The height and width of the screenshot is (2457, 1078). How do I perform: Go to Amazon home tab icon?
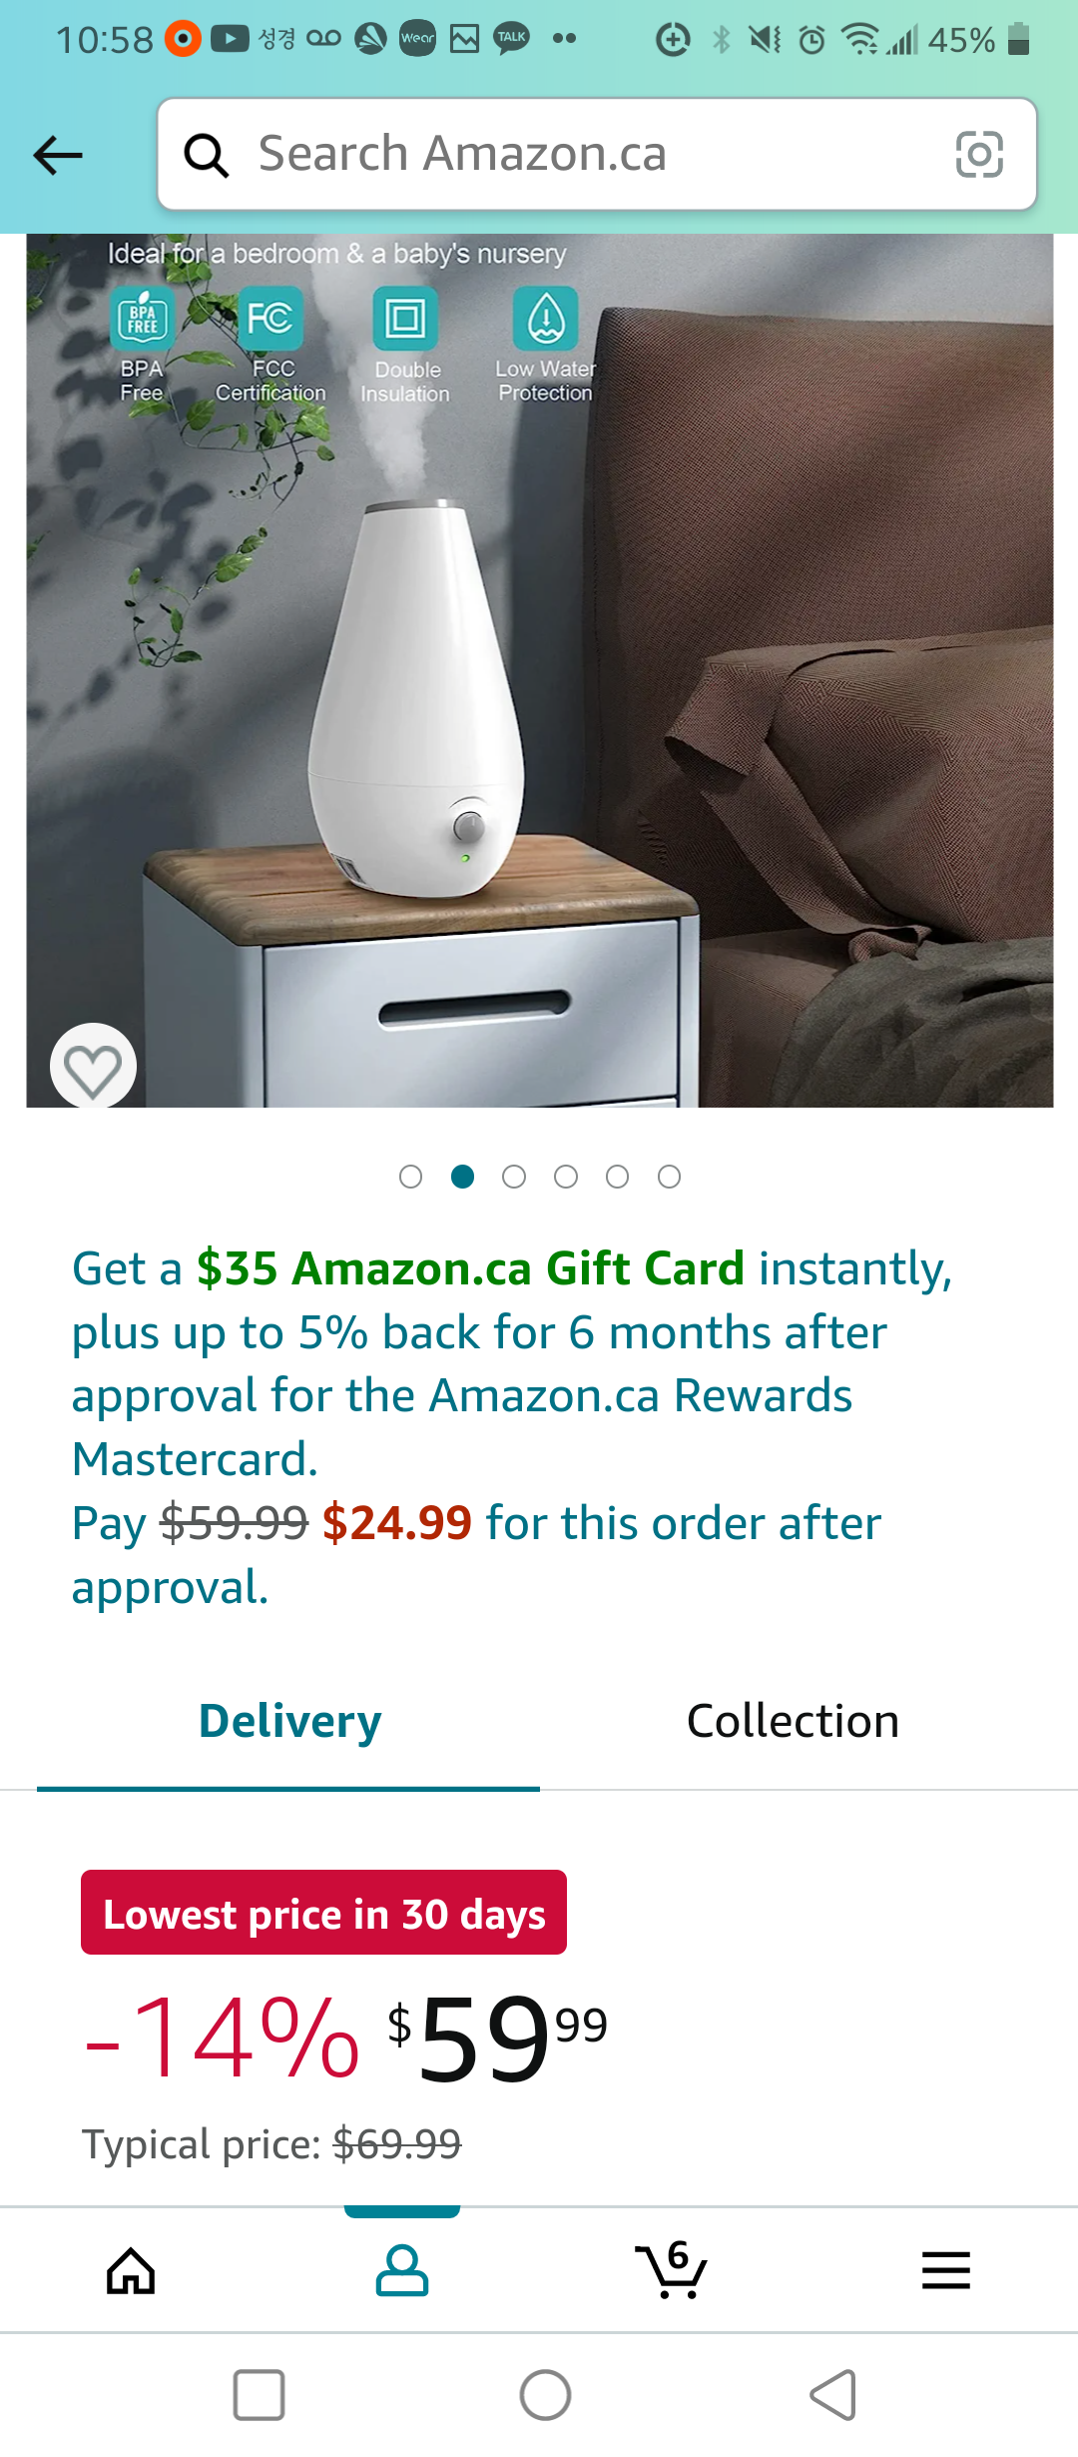click(x=131, y=2270)
